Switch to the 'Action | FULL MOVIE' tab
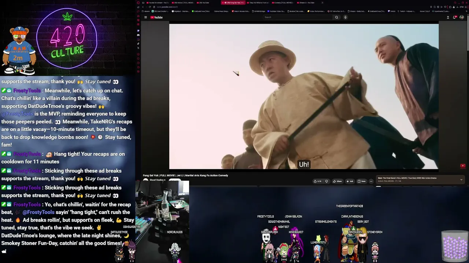Screen dimensions: 469x263 click(182, 3)
